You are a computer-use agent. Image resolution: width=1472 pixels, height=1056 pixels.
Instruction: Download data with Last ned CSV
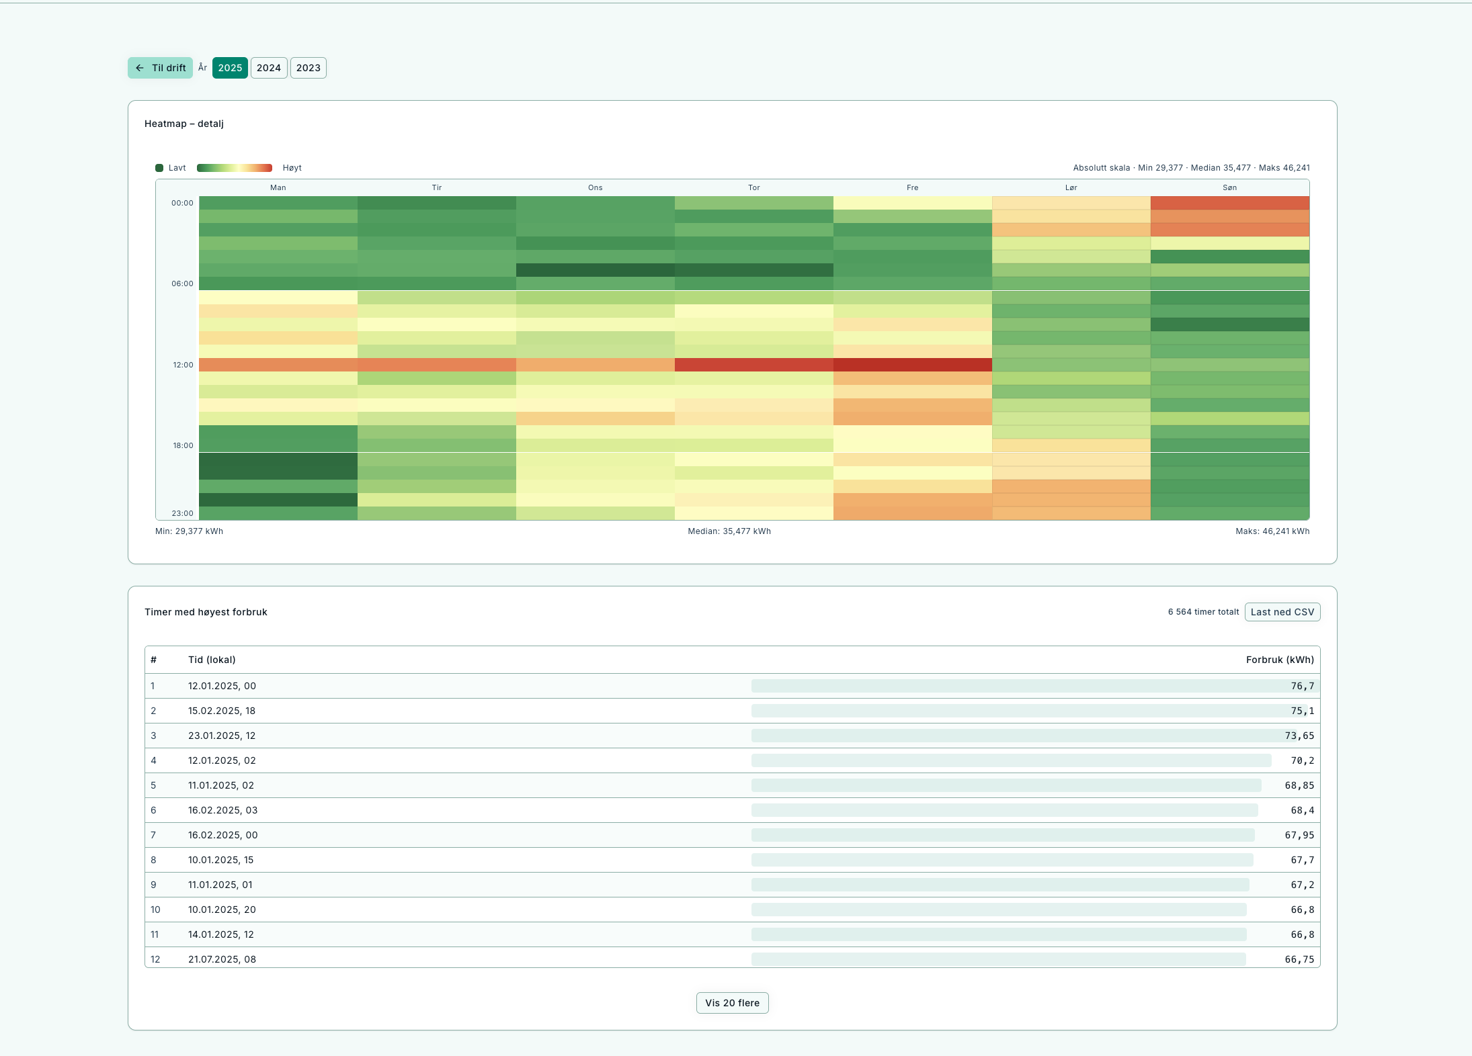click(1282, 612)
